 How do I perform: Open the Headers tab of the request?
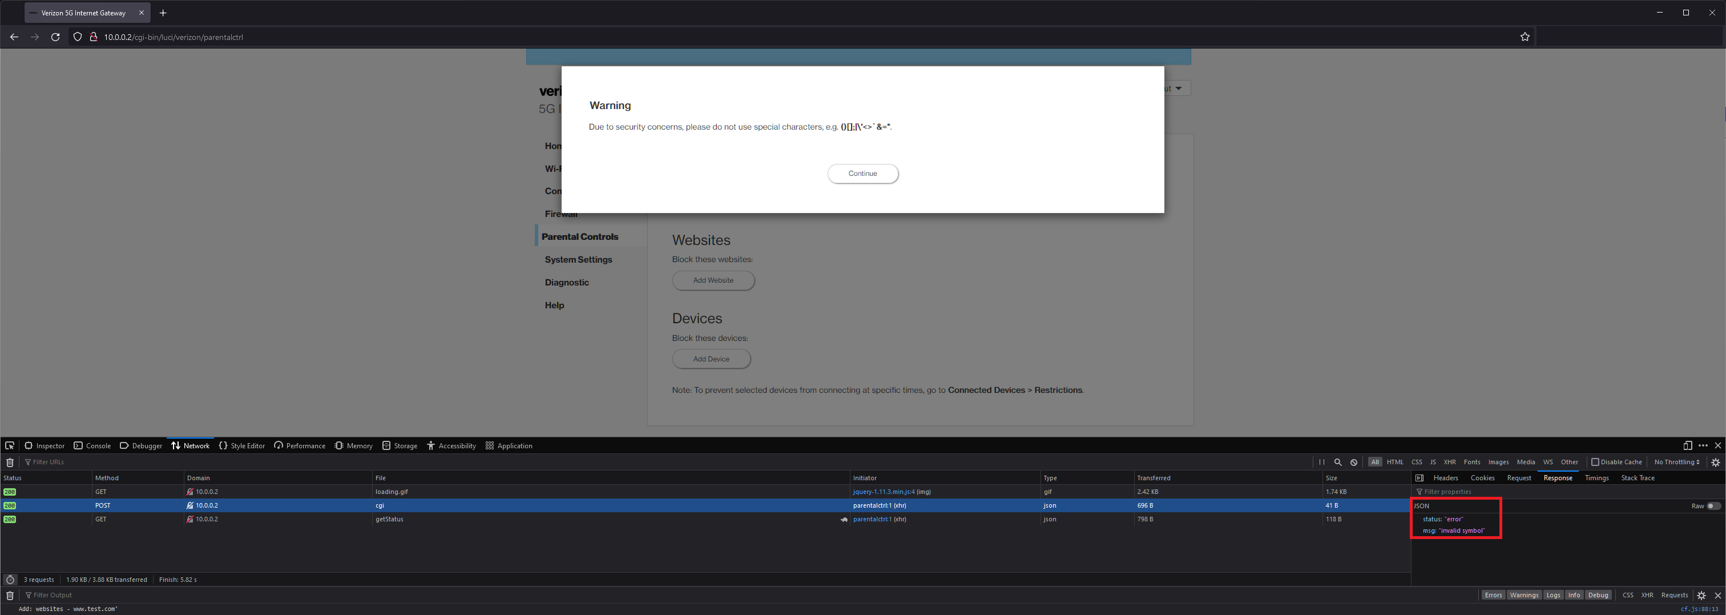coord(1445,477)
